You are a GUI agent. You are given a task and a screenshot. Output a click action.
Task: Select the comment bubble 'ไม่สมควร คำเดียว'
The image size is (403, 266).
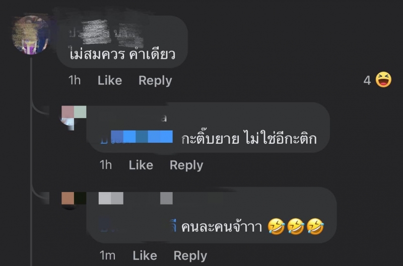[x=122, y=42]
